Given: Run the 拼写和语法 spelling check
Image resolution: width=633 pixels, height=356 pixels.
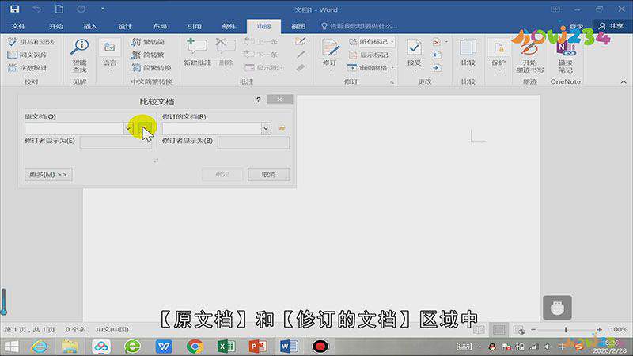Looking at the screenshot, I should coord(32,42).
